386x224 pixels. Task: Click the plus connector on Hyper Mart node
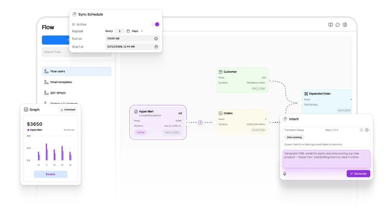tap(186, 122)
